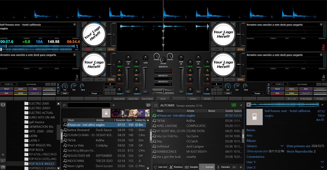Click the browser list view options icon
327x170 pixels.
tap(148, 105)
